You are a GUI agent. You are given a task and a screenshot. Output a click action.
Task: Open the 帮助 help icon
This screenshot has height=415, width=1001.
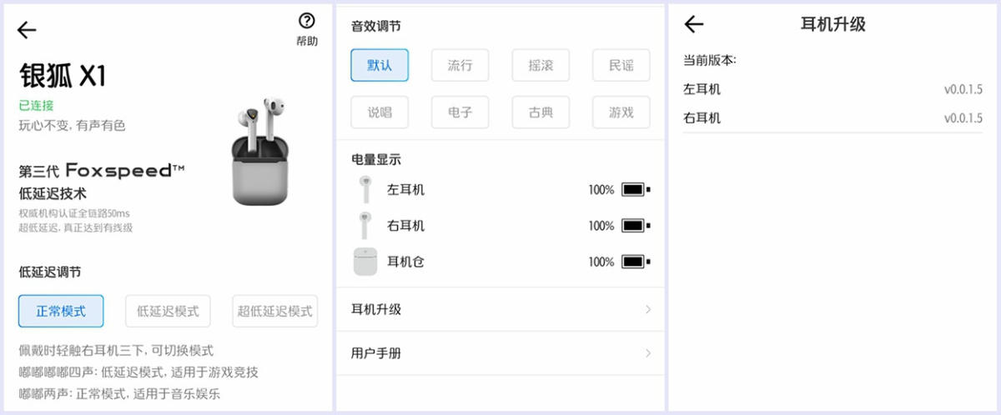(306, 22)
